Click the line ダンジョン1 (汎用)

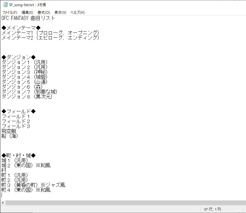[24, 62]
